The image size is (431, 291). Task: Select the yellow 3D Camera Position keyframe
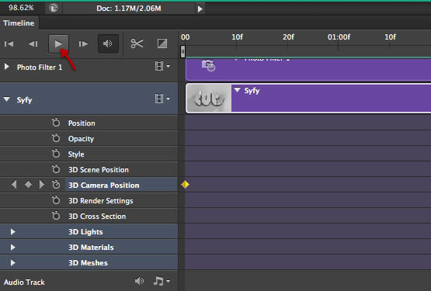(185, 185)
